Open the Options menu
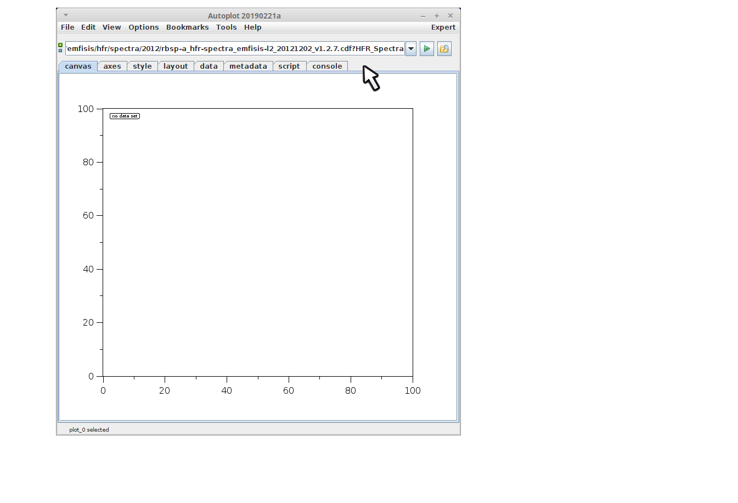 pos(143,27)
